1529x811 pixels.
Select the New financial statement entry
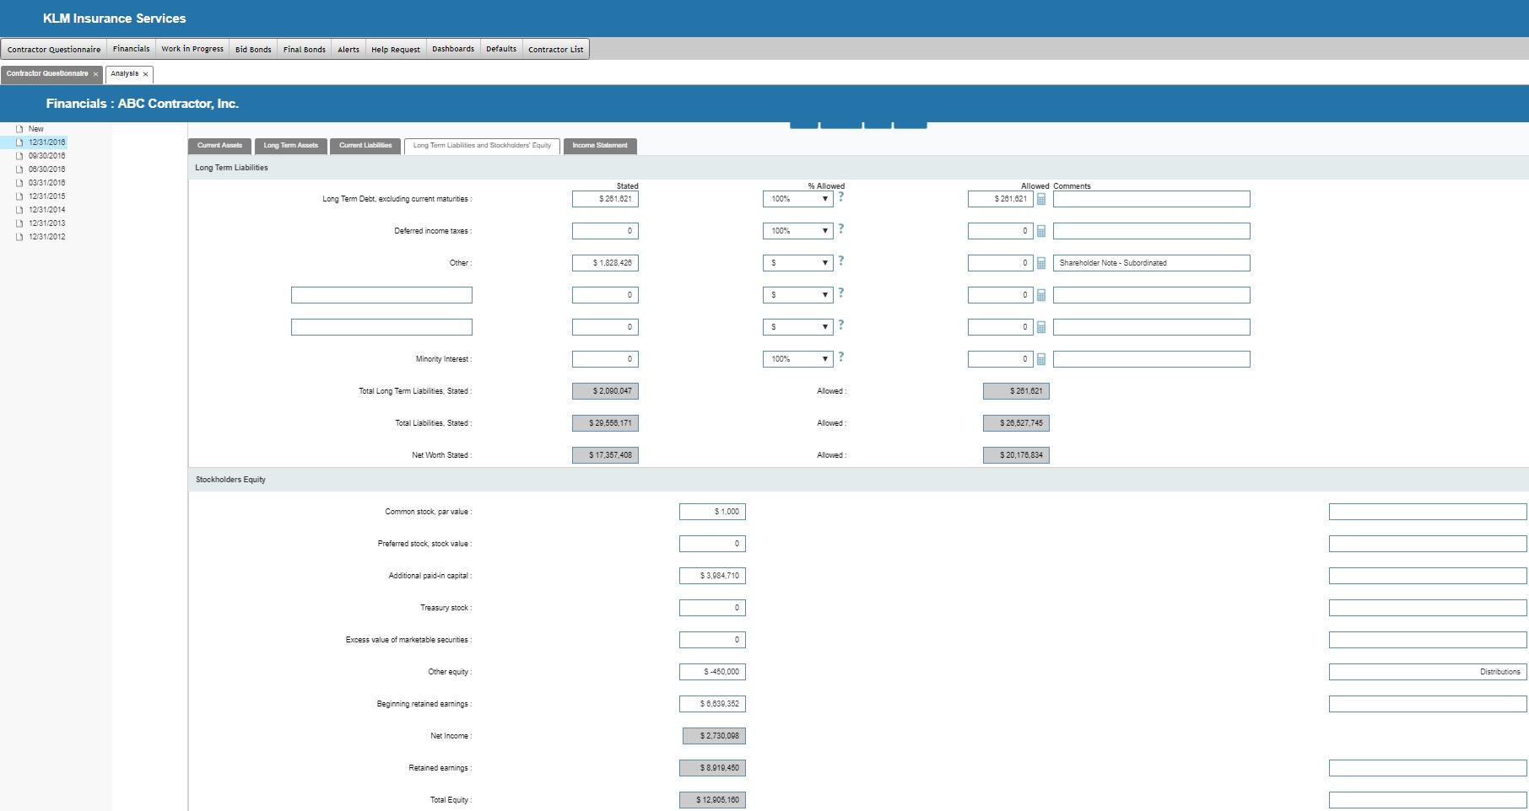click(x=35, y=129)
